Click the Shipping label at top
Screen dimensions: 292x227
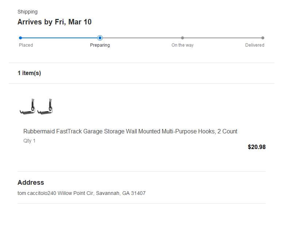28,12
